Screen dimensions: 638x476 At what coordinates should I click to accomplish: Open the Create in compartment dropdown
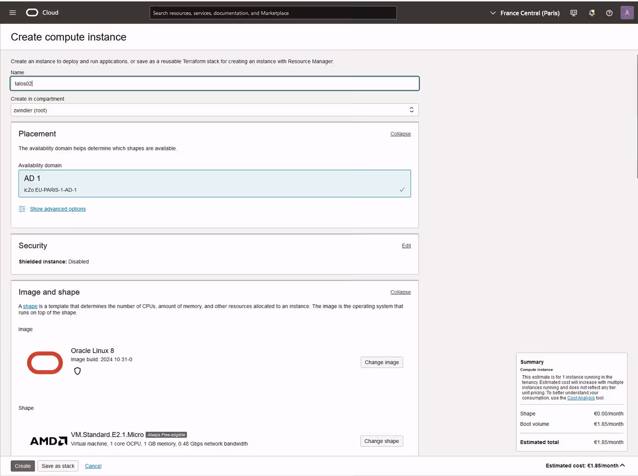[214, 110]
